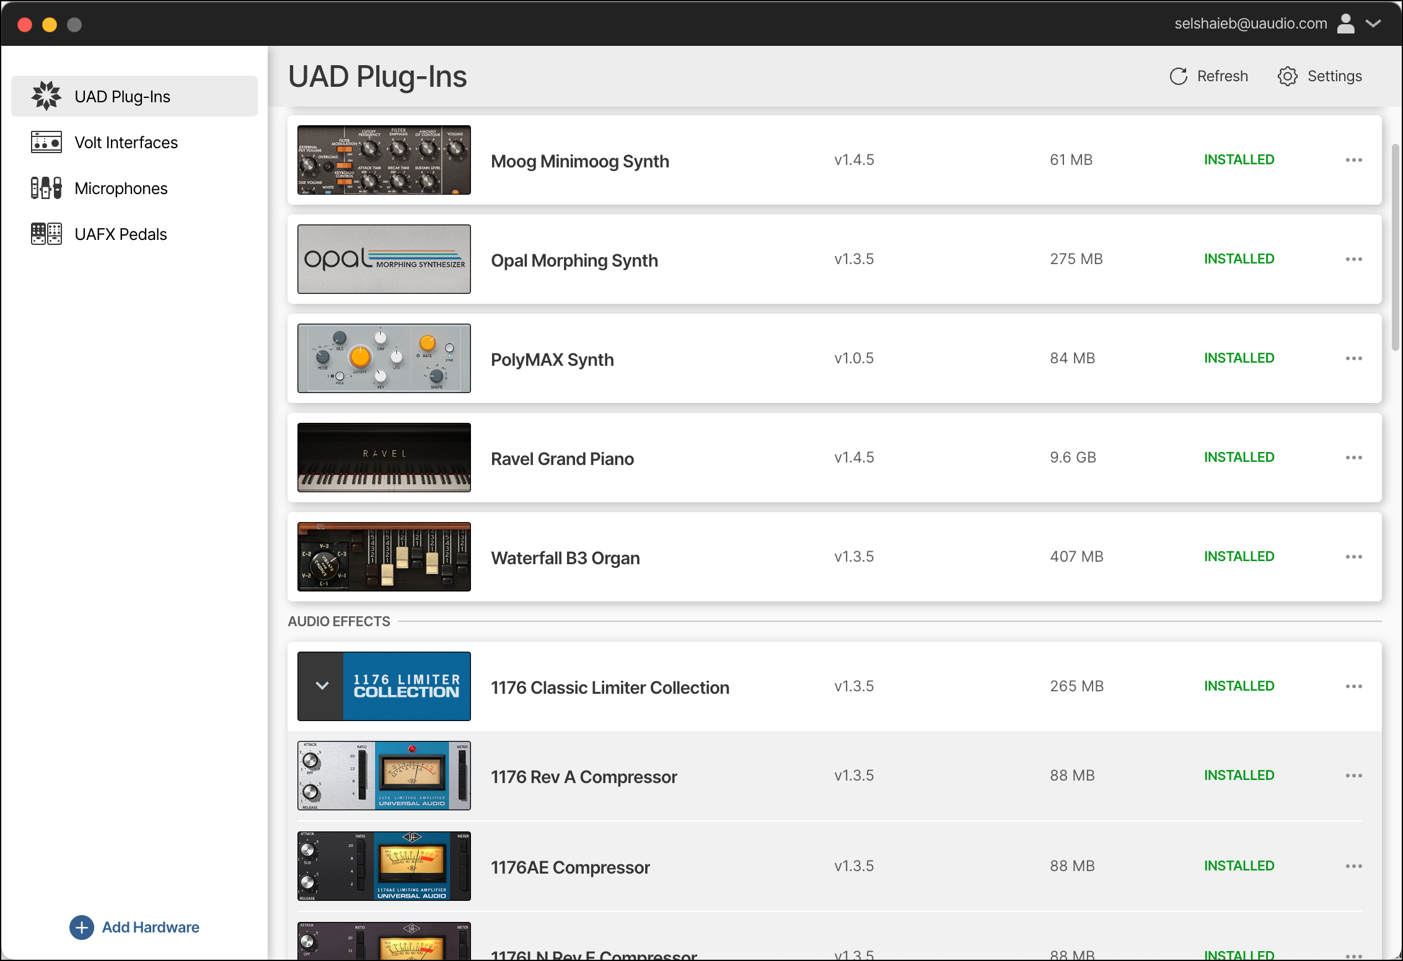Open options menu for Moog Minimoog Synth
Image resolution: width=1403 pixels, height=961 pixels.
tap(1354, 160)
